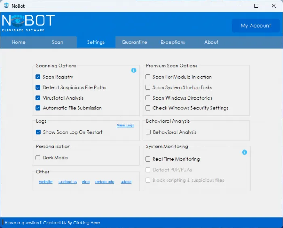Open My Account
This screenshot has width=283, height=228.
pos(256,26)
